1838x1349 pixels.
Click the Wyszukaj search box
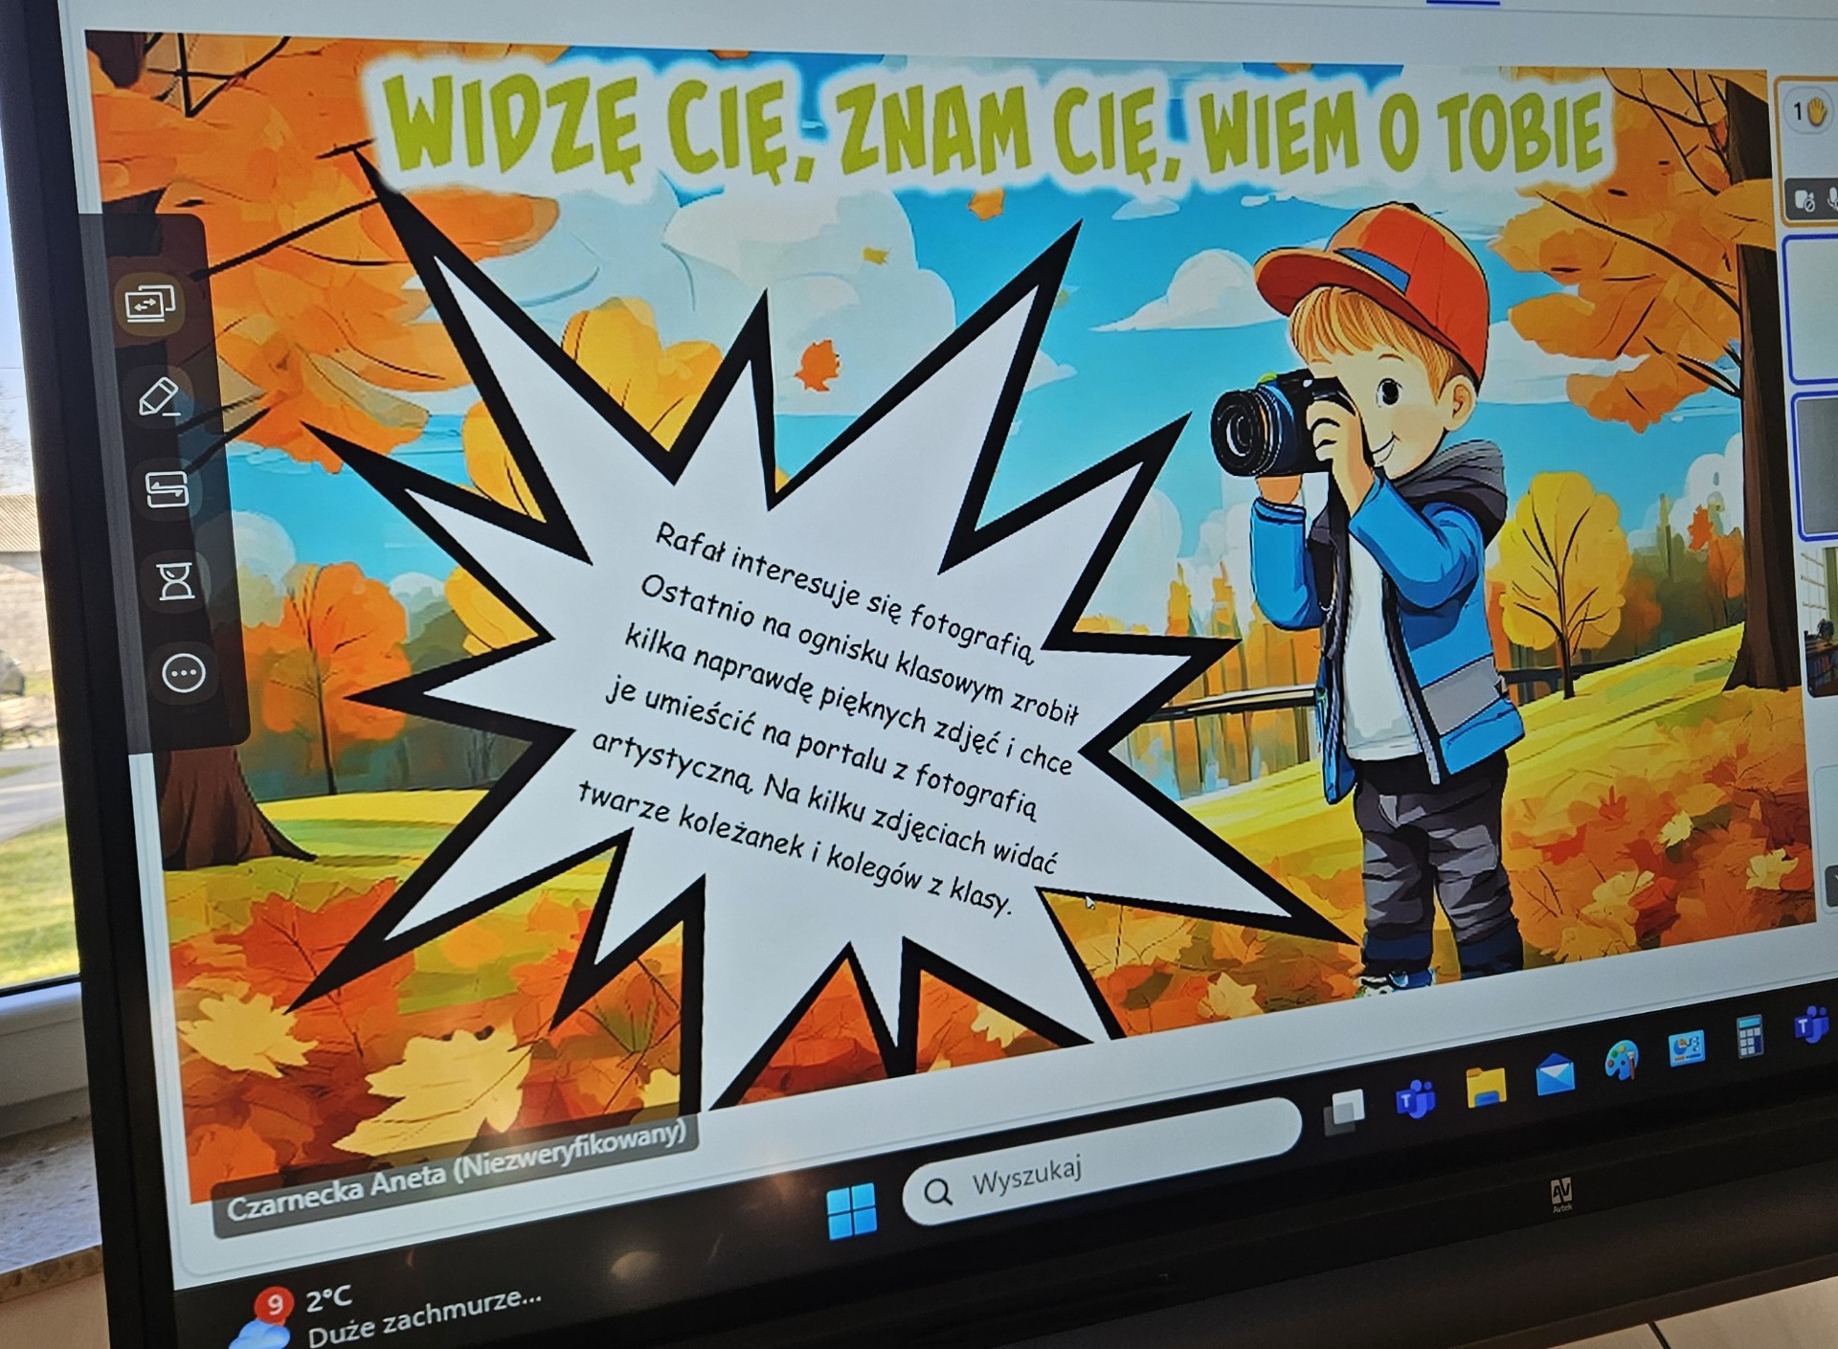click(1101, 1163)
